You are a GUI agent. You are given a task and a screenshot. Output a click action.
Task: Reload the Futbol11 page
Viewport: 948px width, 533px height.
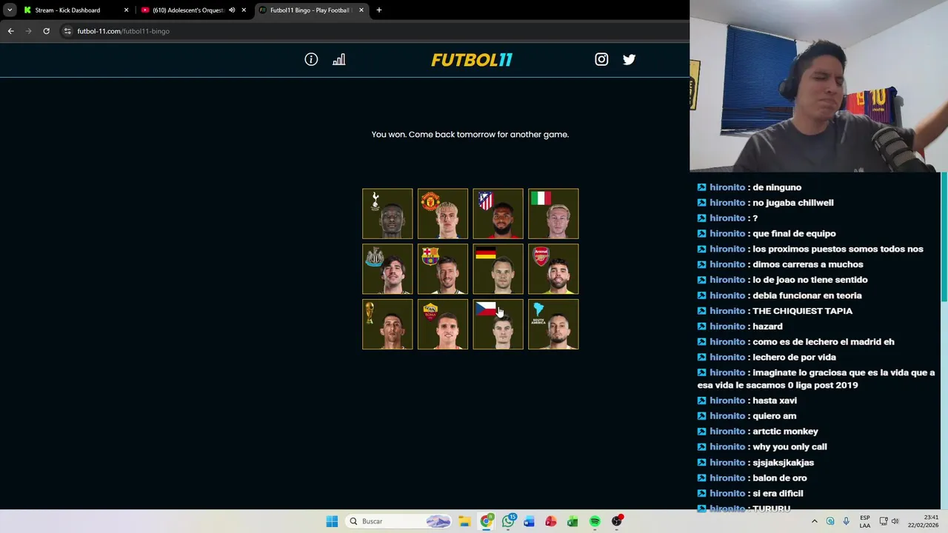(46, 31)
